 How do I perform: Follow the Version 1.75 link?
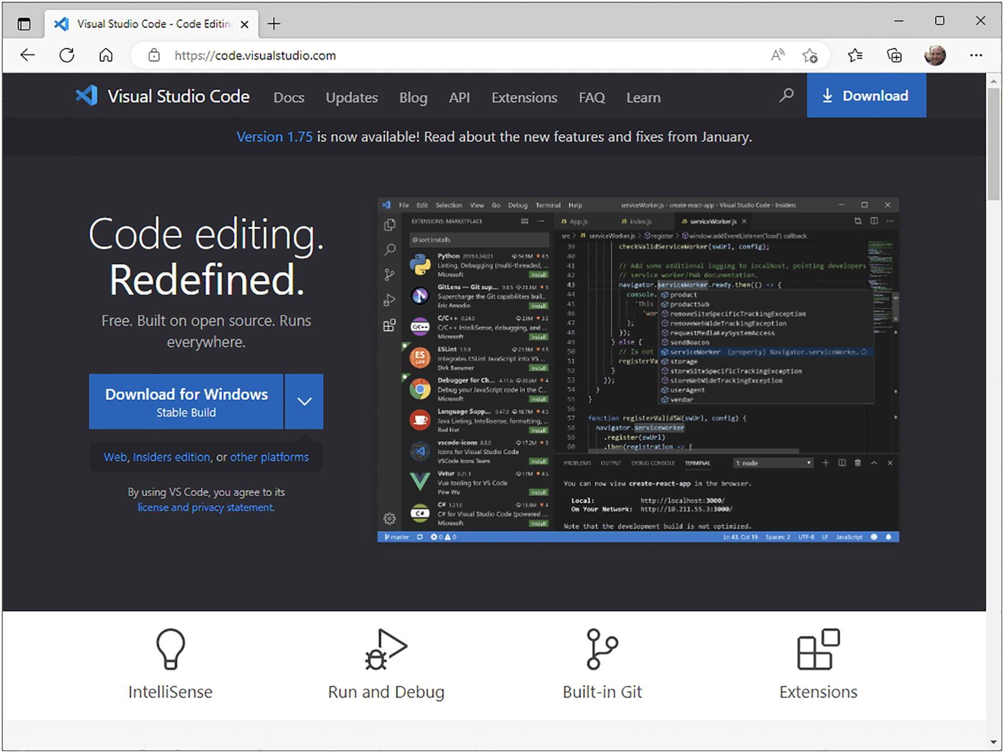tap(274, 137)
